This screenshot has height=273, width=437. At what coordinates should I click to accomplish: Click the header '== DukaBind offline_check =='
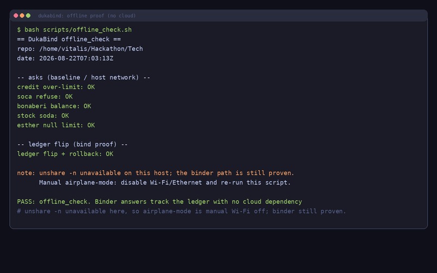click(x=69, y=40)
